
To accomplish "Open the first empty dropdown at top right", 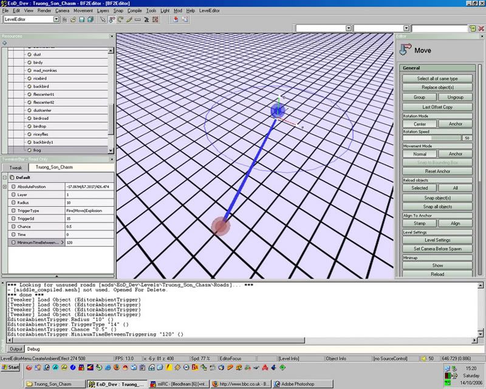I will (348, 28).
